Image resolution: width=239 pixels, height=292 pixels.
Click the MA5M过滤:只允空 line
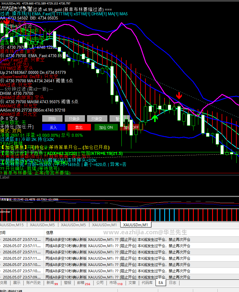19,106
